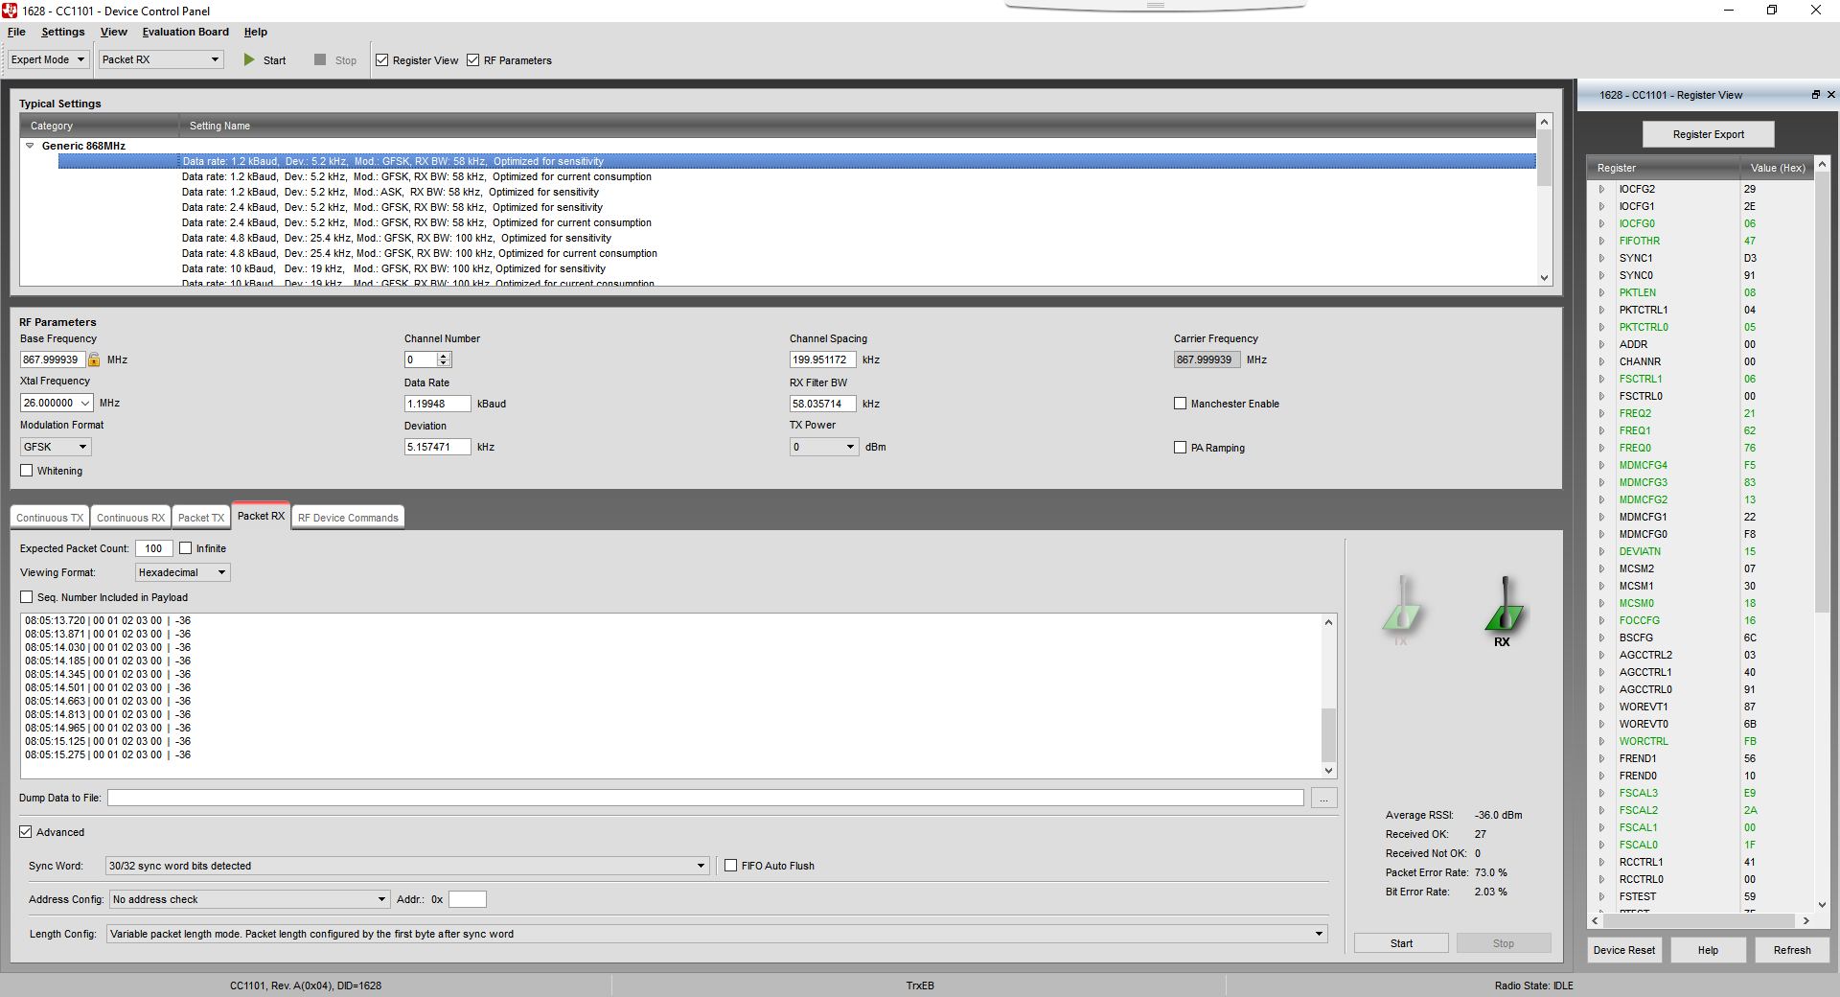This screenshot has width=1840, height=997.
Task: Open the File menu
Action: [16, 32]
